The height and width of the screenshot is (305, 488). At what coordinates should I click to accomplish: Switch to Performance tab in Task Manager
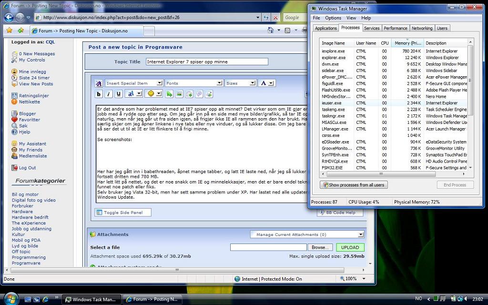pos(395,28)
